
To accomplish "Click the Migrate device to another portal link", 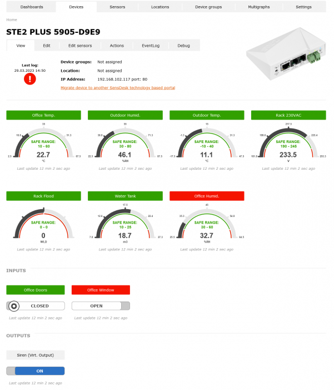I will tap(118, 88).
